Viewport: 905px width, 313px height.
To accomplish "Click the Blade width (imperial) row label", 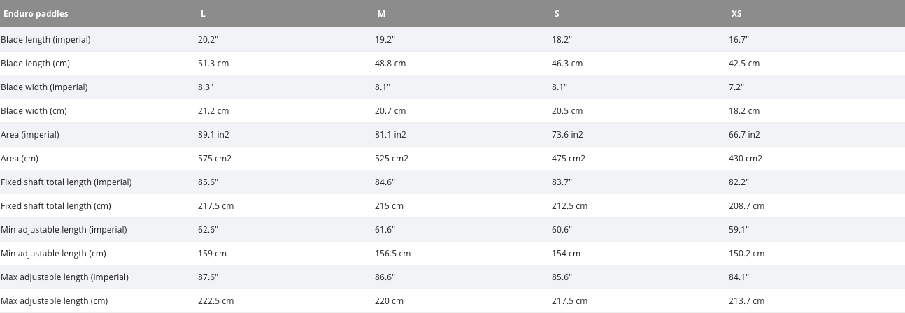I will tap(44, 87).
